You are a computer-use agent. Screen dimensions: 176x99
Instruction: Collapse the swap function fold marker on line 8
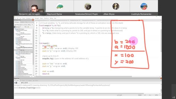point(40,26)
